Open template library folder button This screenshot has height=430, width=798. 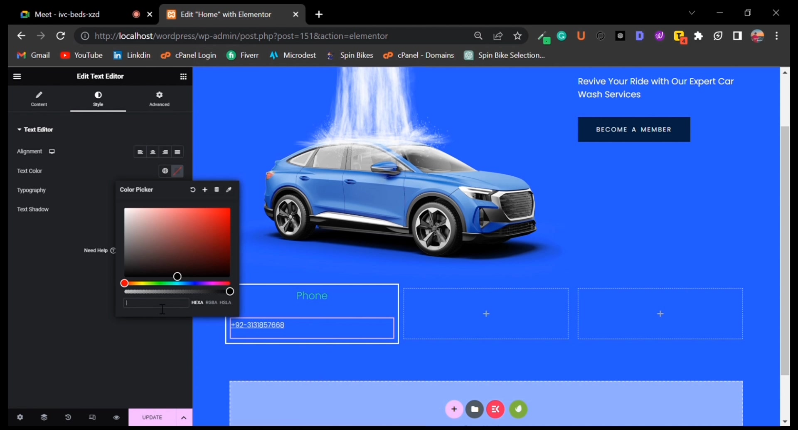pyautogui.click(x=475, y=410)
